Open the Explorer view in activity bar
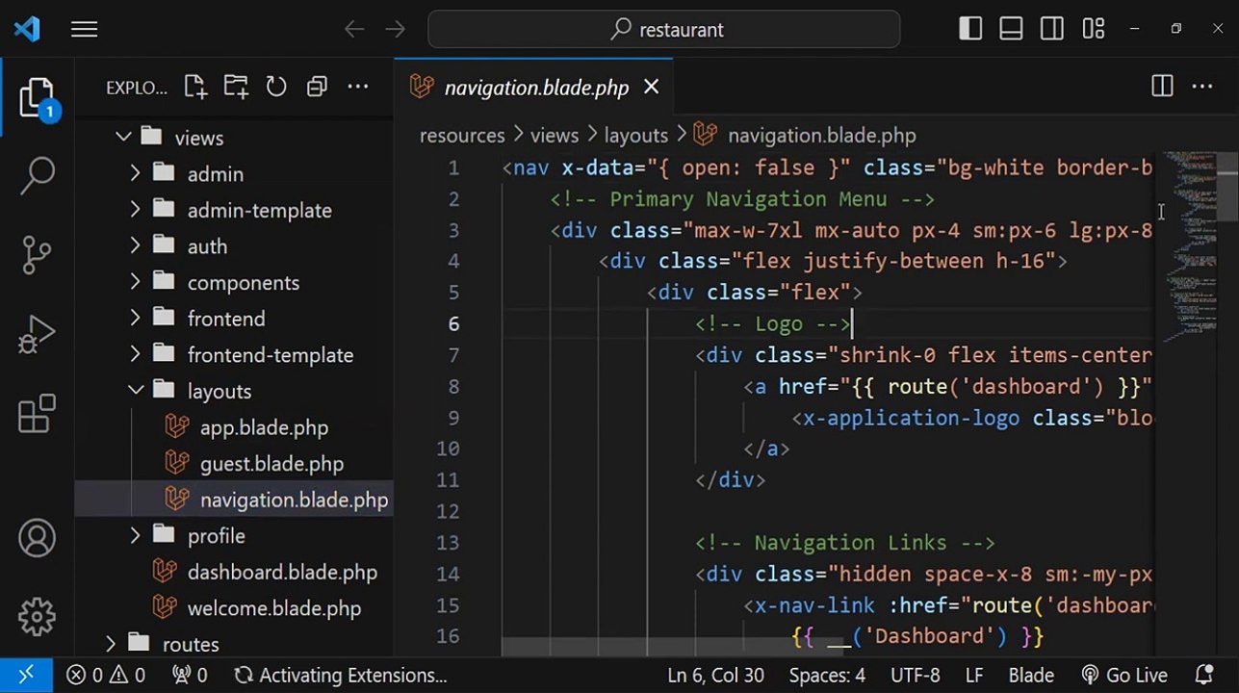 (x=37, y=98)
